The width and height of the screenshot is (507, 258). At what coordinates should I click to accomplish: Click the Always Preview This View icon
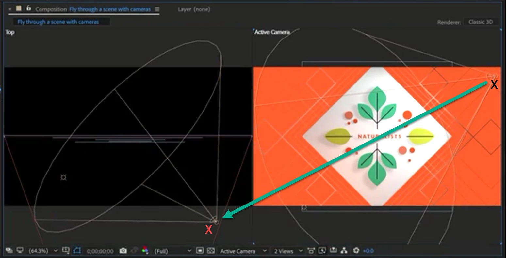point(9,250)
